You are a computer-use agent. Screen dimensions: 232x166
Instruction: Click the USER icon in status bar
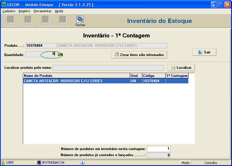pyautogui.click(x=3, y=162)
